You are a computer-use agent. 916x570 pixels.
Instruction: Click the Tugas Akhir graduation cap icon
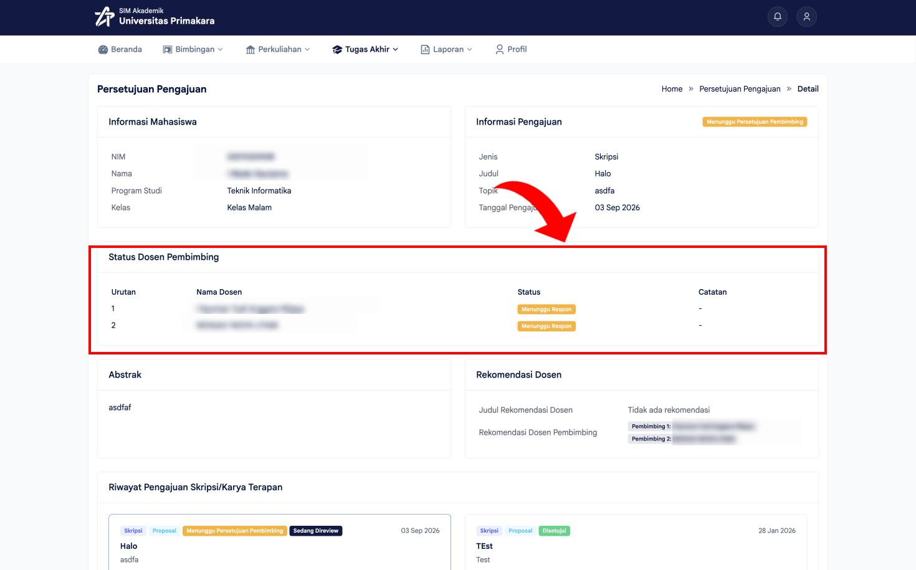(x=337, y=49)
